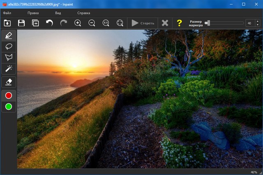Select the Eraser tool in sidebar
Viewport: 263px width, 175px height.
8,82
